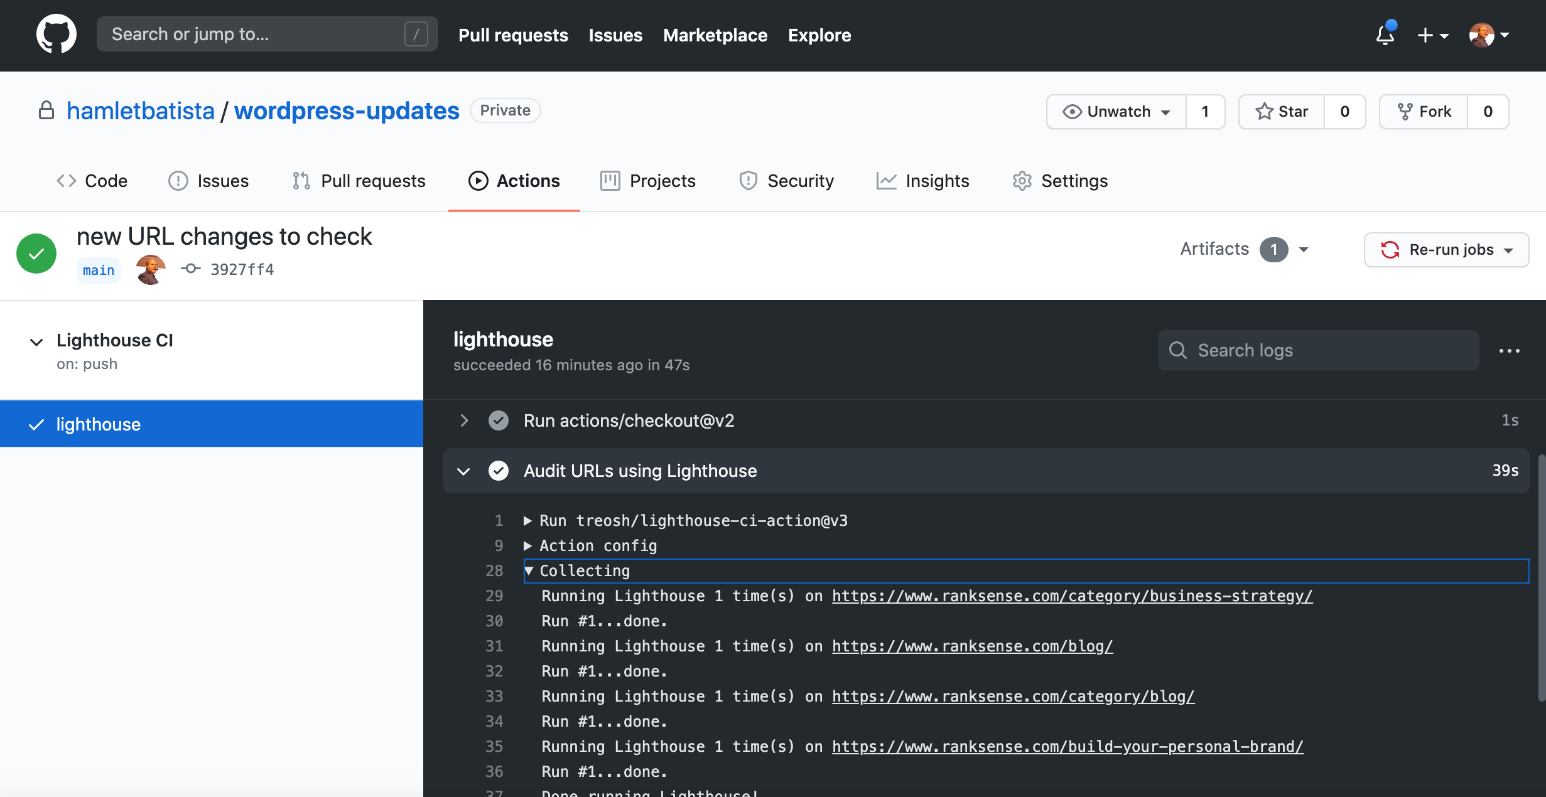Switch to the Code tab

click(x=92, y=181)
